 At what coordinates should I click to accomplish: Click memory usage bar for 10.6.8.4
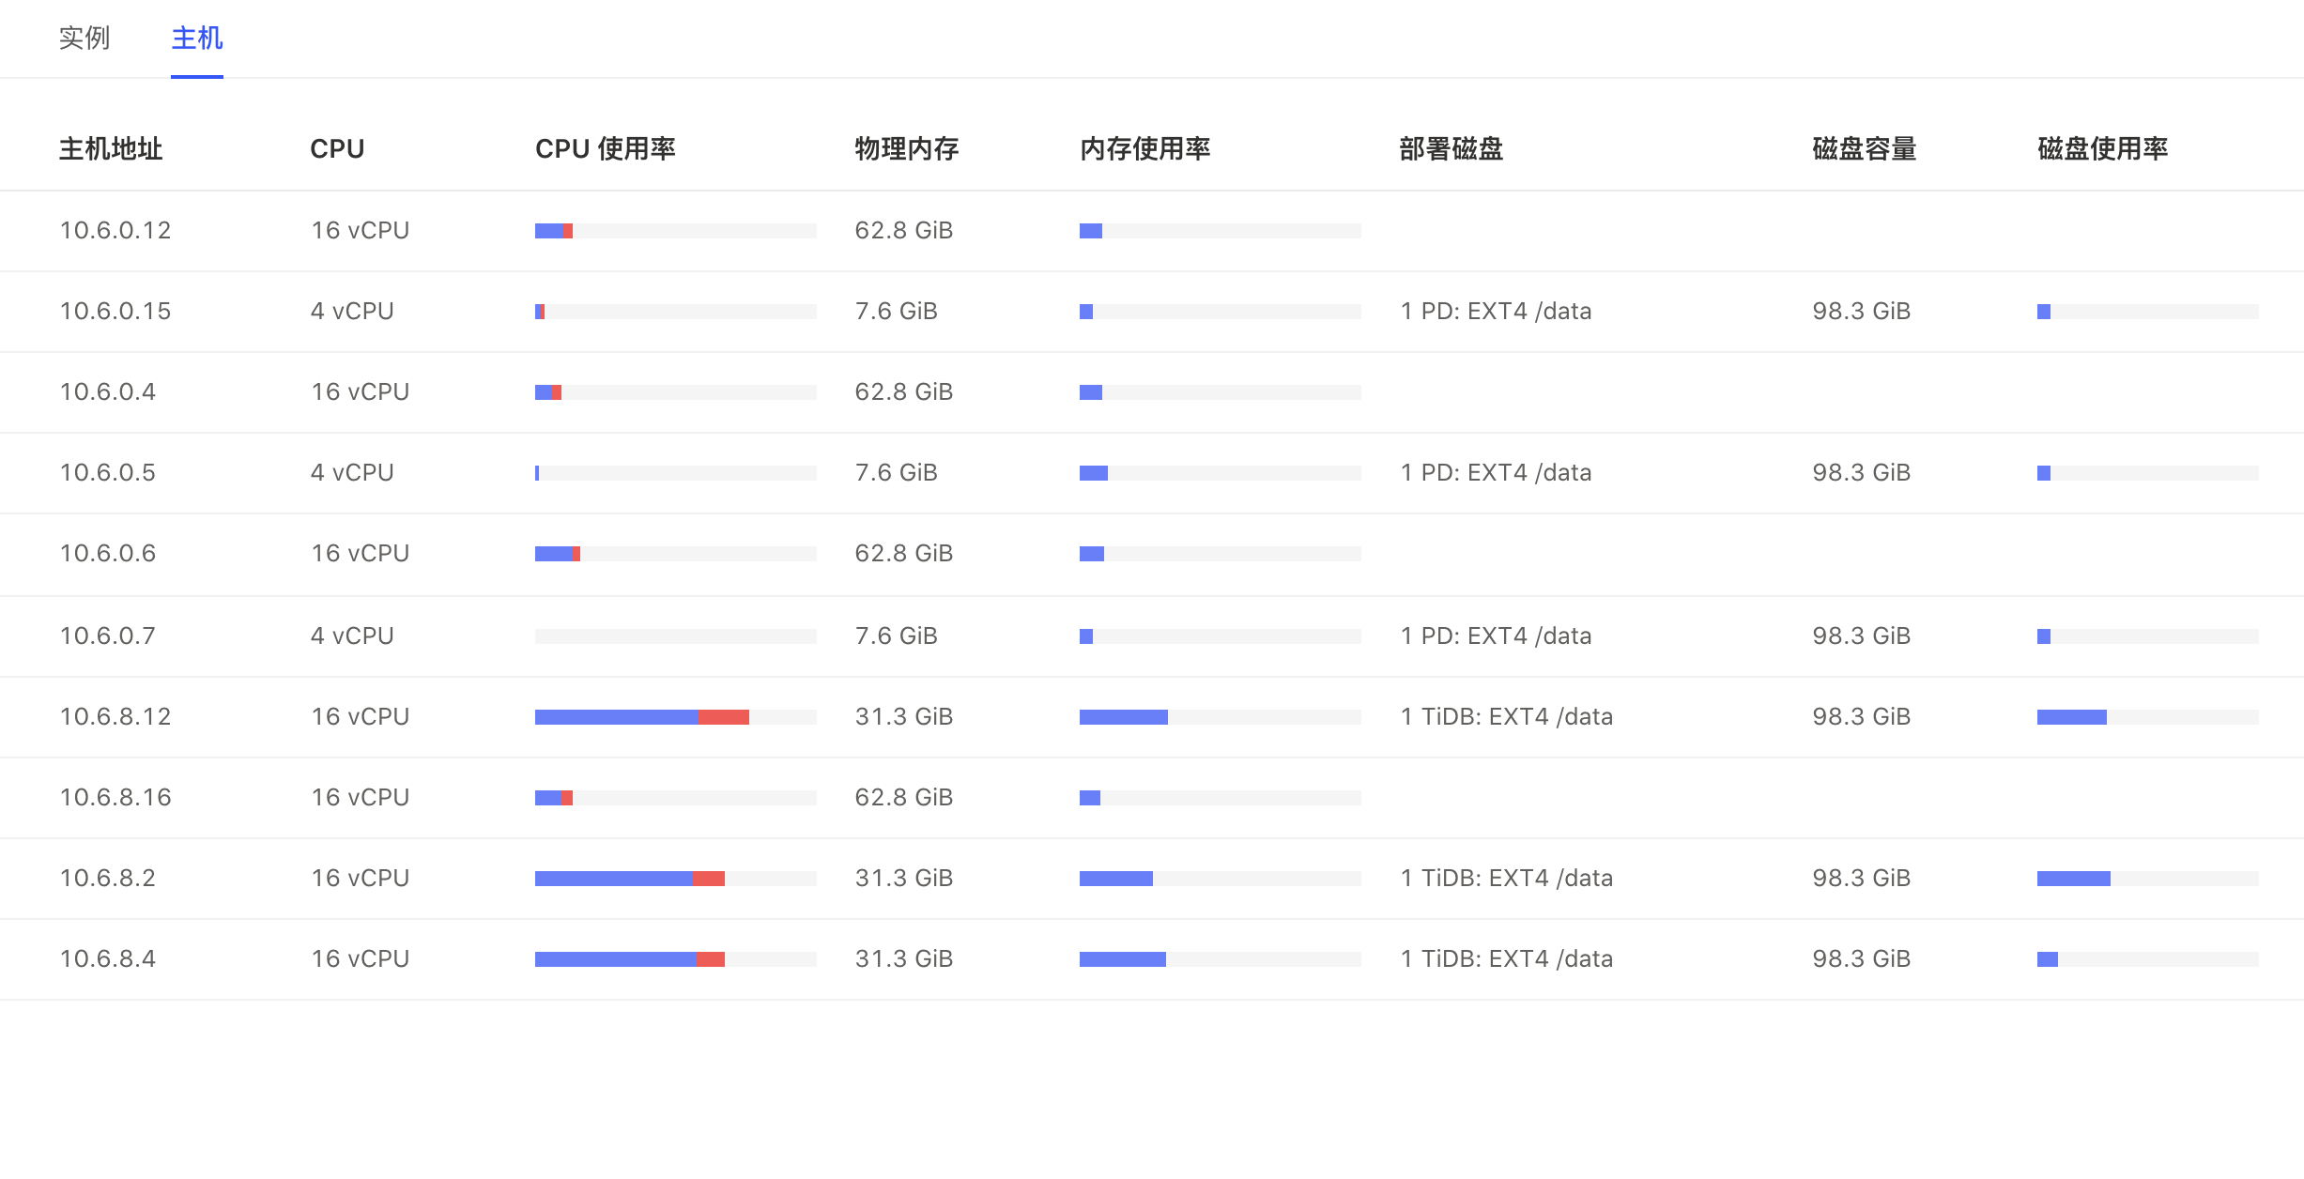coord(1220,959)
